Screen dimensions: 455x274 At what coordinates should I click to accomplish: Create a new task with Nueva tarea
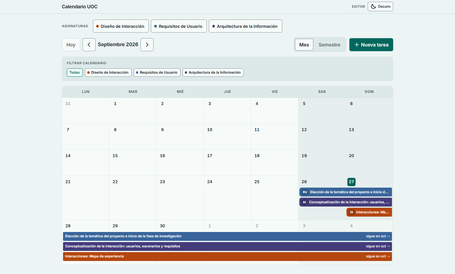pyautogui.click(x=371, y=45)
